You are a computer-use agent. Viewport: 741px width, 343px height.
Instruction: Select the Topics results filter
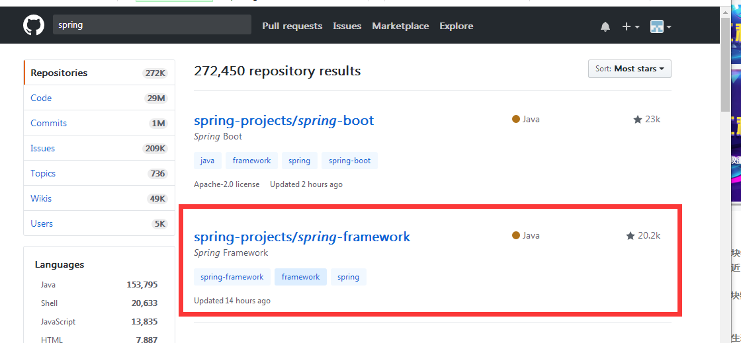pos(99,173)
